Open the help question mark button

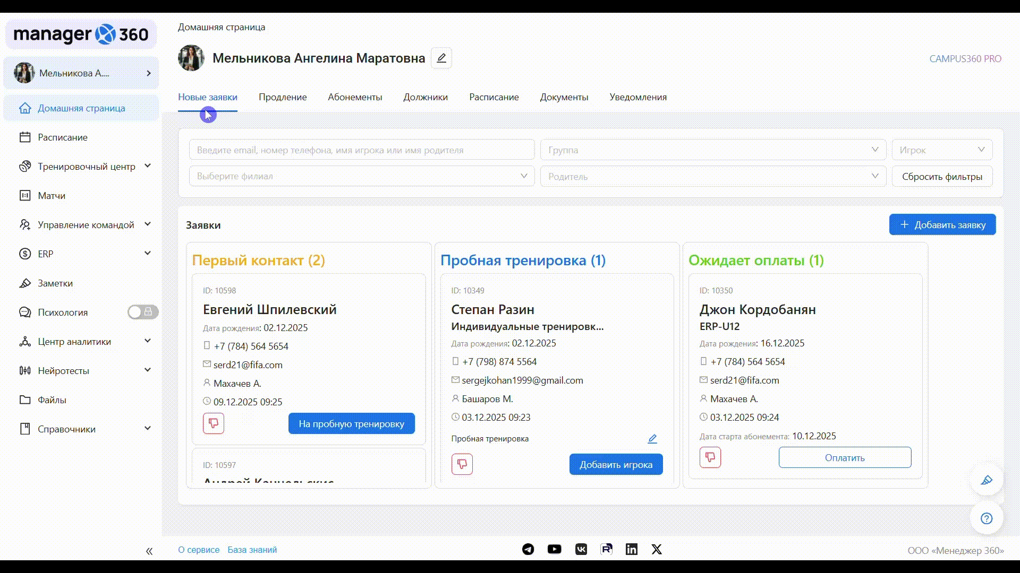point(987,518)
